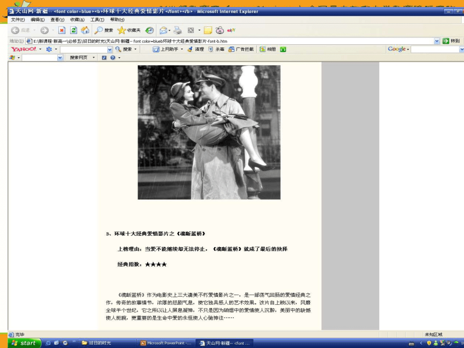This screenshot has height=348, width=464.
Task: Print the page with the printer icon
Action: click(178, 30)
